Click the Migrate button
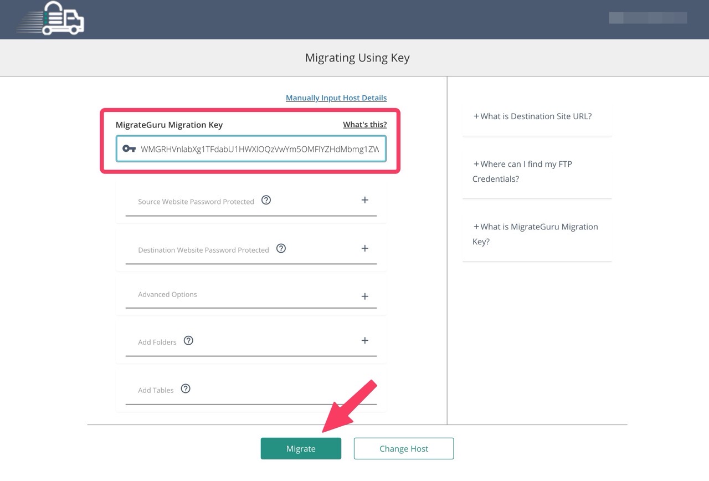This screenshot has width=709, height=481. (x=301, y=449)
